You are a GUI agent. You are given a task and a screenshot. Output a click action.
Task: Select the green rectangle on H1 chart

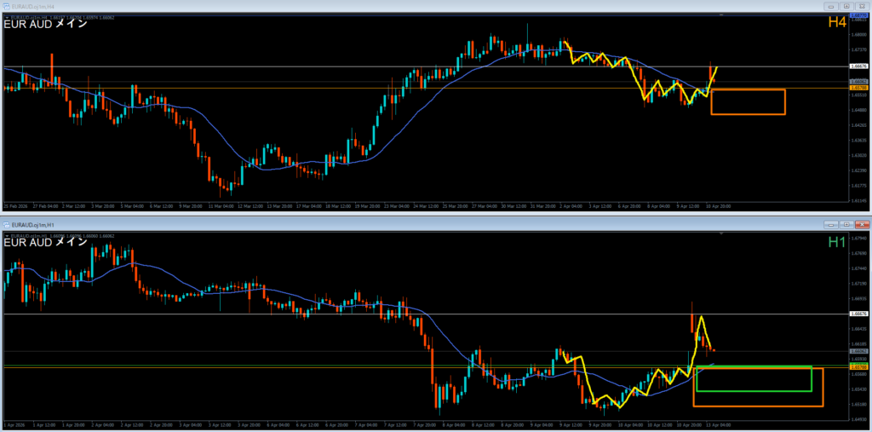tap(753, 367)
